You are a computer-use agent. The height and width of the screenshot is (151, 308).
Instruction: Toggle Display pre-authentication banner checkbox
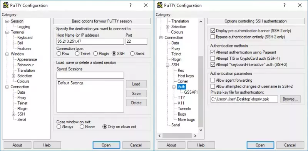213,31
